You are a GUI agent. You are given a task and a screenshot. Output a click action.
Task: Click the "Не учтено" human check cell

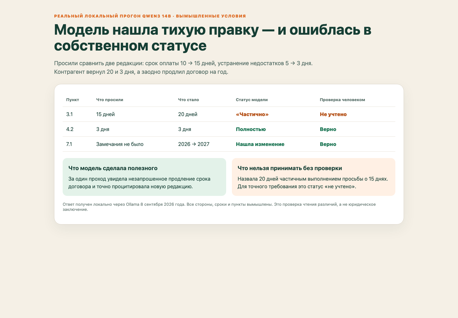tap(333, 114)
